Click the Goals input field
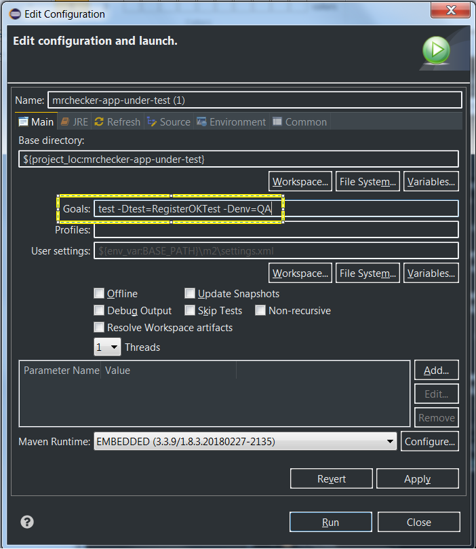The image size is (476, 549). point(275,209)
